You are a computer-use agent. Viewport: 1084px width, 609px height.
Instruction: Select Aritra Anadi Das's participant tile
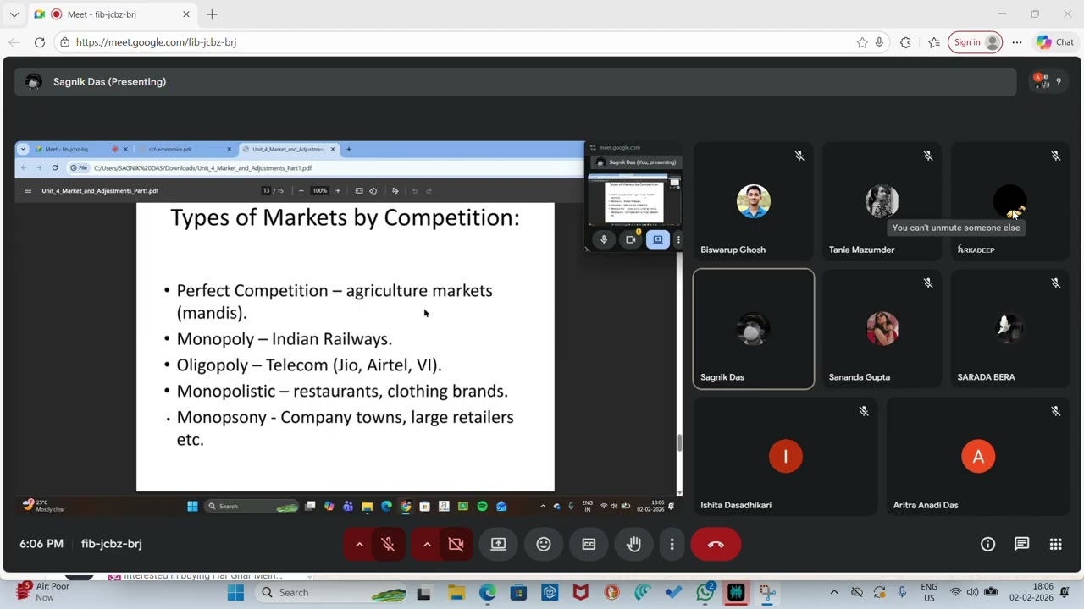(x=978, y=457)
